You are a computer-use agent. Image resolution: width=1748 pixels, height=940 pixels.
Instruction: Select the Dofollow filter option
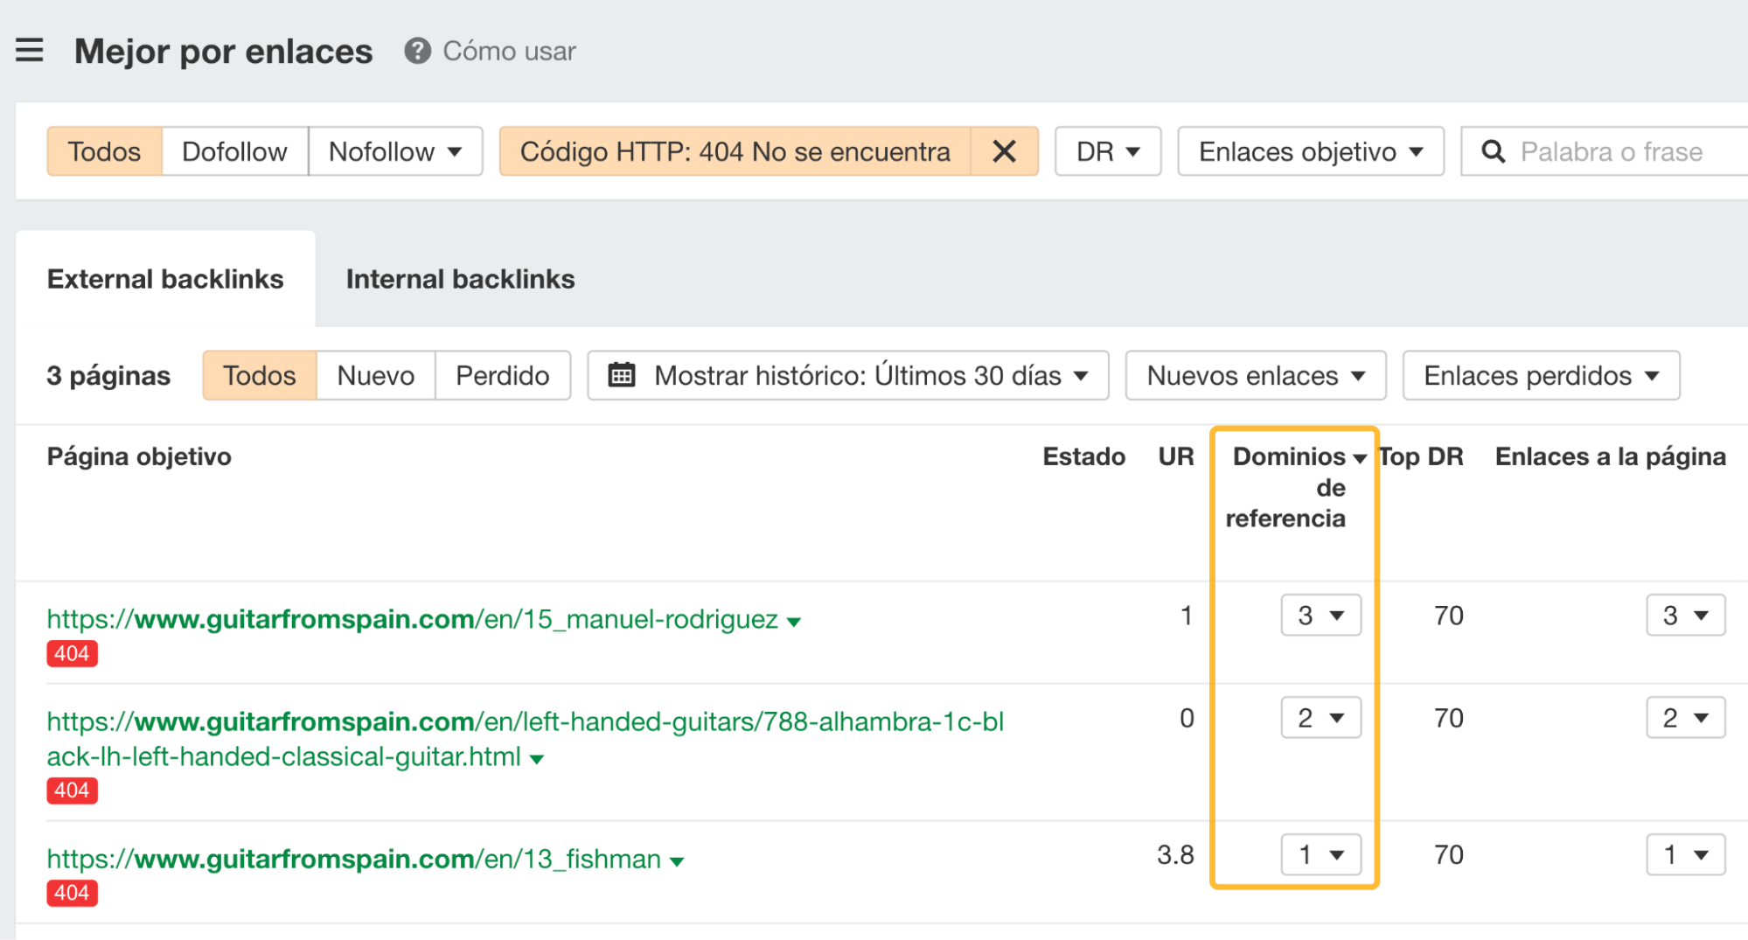click(x=233, y=150)
